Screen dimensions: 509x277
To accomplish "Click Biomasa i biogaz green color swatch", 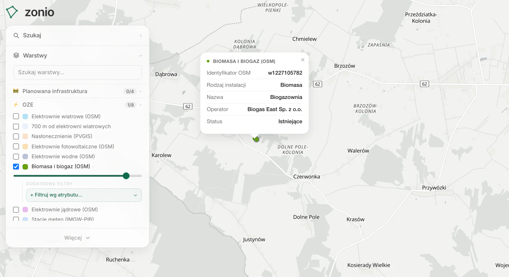I will [x=25, y=167].
